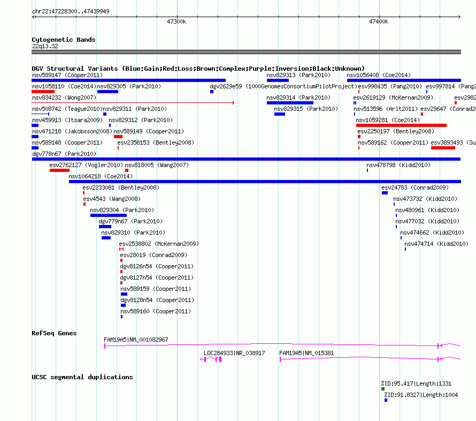Image resolution: width=476 pixels, height=421 pixels.
Task: Open the dgv2629e59 (1000GenomesConsortiumPilotProject) label
Action: pyautogui.click(x=283, y=86)
